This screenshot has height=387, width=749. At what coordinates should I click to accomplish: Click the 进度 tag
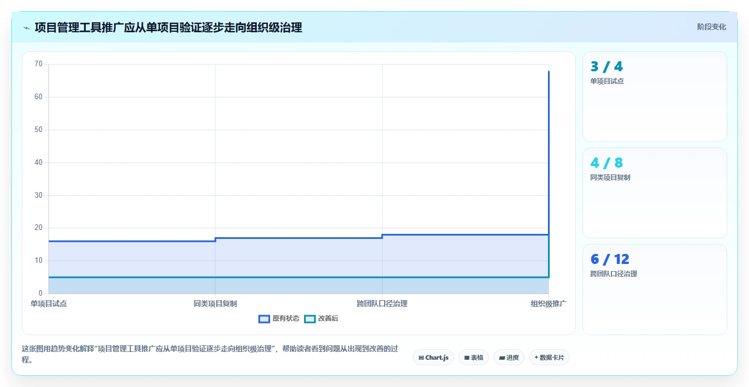(x=509, y=357)
